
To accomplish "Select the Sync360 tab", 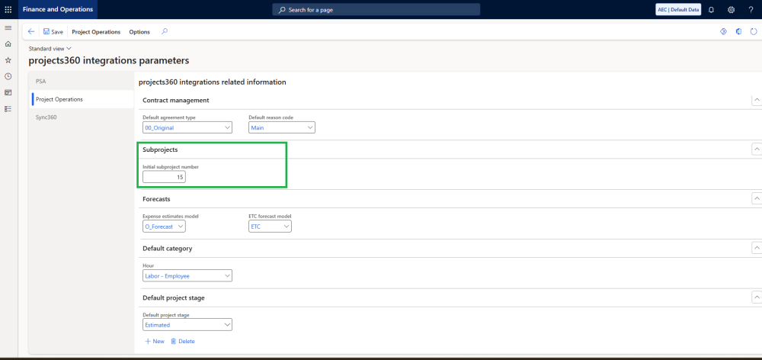I will [82, 117].
